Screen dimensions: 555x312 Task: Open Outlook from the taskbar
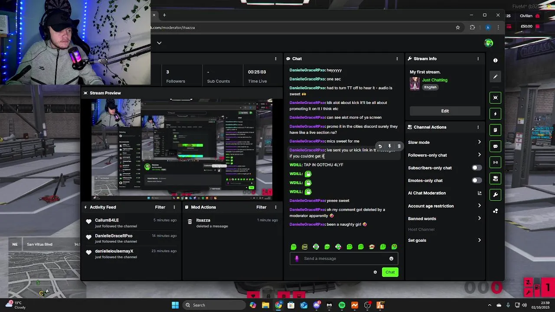(x=304, y=305)
